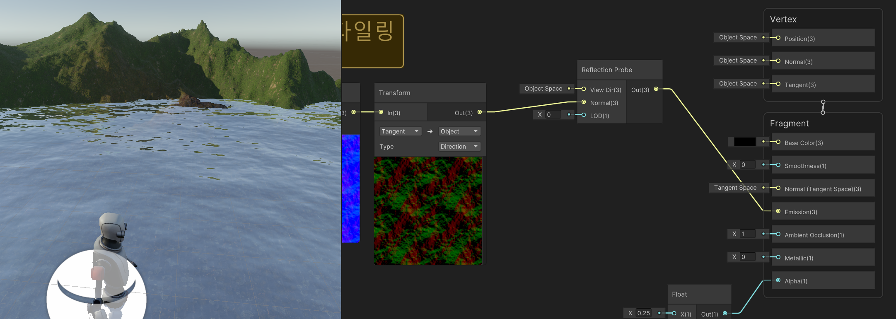Click the Base Color black swatch
The height and width of the screenshot is (319, 896).
(x=744, y=142)
